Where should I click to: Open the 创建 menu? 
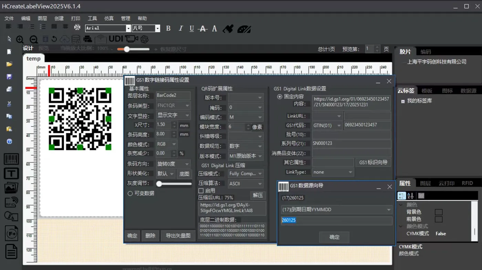click(x=59, y=19)
